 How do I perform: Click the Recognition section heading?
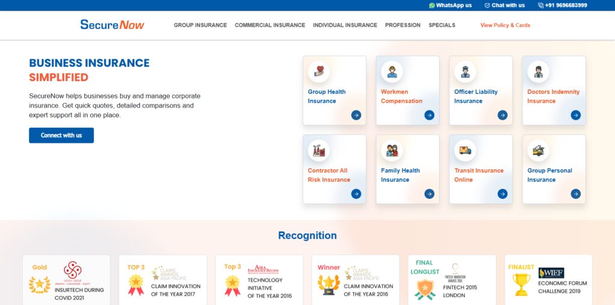(x=307, y=235)
